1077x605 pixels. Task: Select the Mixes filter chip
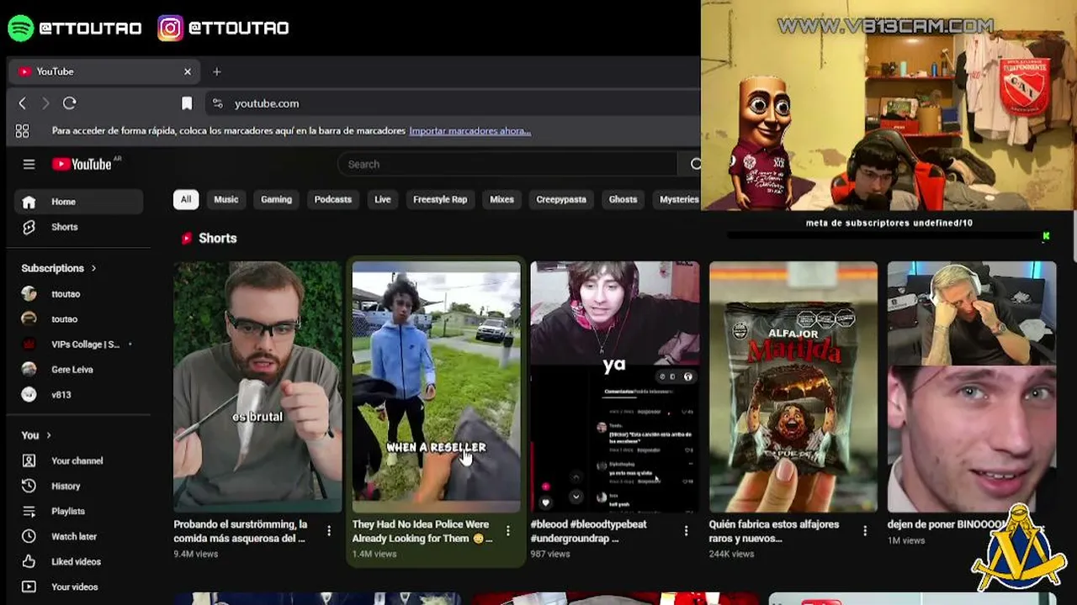coord(501,199)
